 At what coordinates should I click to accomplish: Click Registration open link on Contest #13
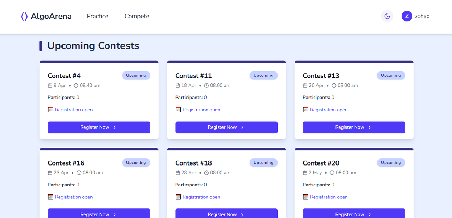[x=329, y=110]
